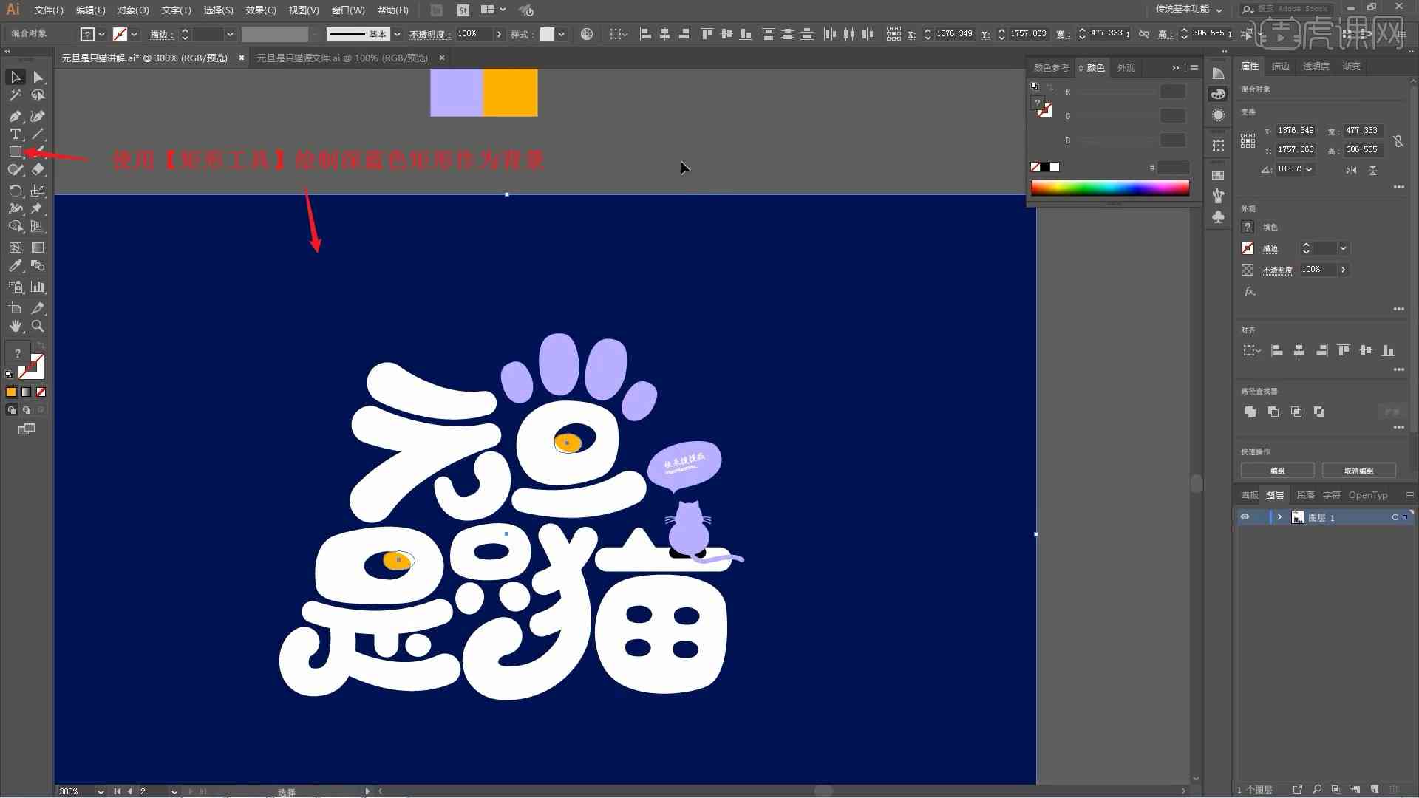This screenshot has height=798, width=1419.
Task: Select the Rectangle tool
Action: coord(15,151)
